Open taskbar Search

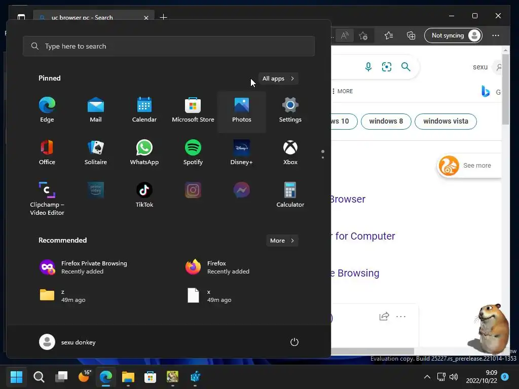click(x=39, y=377)
